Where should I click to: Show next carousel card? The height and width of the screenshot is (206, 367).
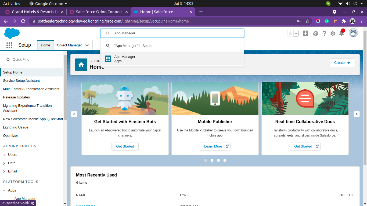(x=357, y=114)
